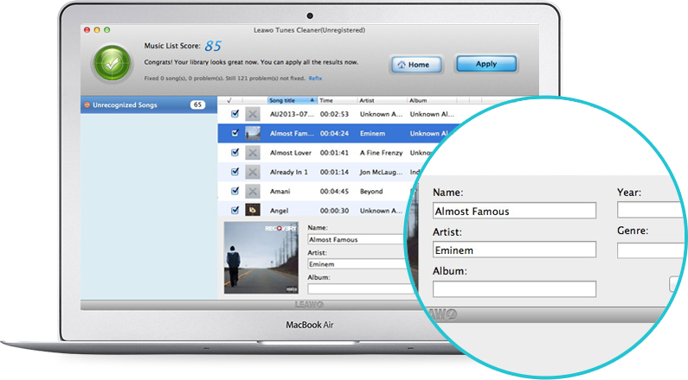The width and height of the screenshot is (688, 380).
Task: Click the orange Unrecognized Songs sidebar icon
Action: (87, 104)
